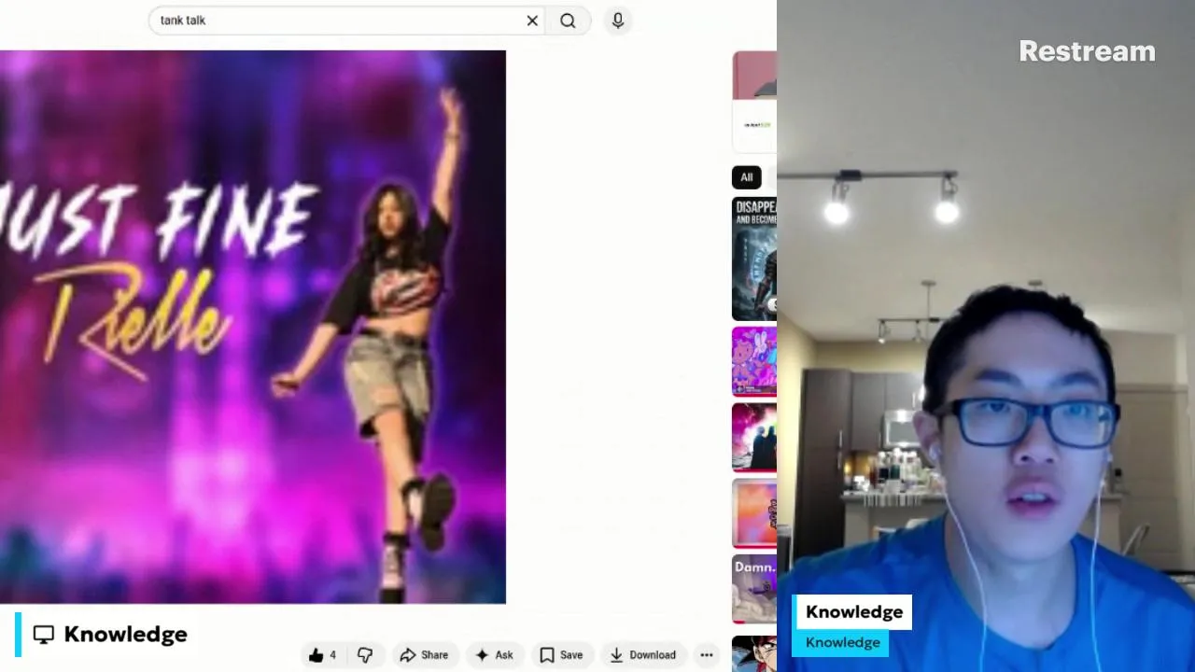Viewport: 1195px width, 672px height.
Task: Open the three-dot more actions menu
Action: (x=707, y=655)
